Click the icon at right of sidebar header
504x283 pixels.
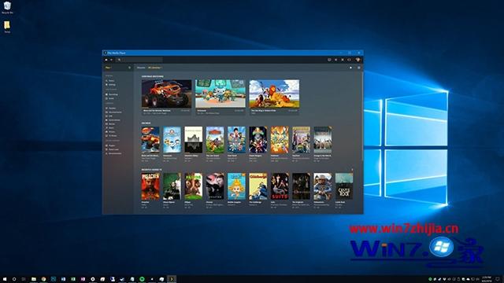pos(129,68)
